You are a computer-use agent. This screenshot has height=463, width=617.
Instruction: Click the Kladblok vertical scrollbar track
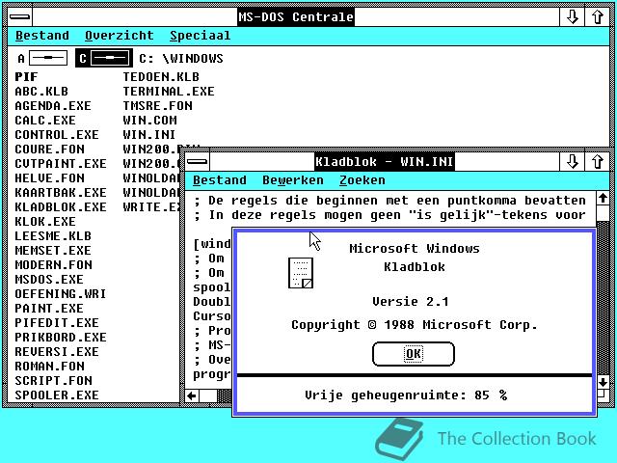tap(603, 299)
